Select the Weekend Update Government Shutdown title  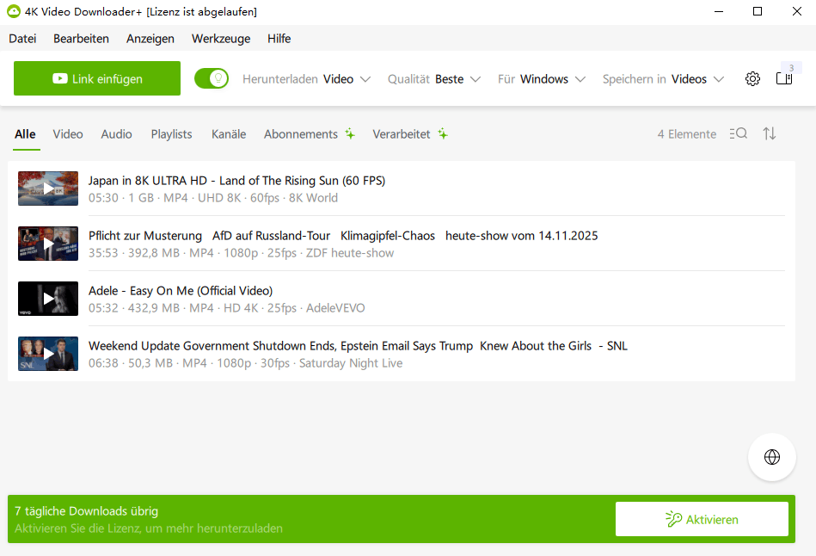pyautogui.click(x=358, y=346)
